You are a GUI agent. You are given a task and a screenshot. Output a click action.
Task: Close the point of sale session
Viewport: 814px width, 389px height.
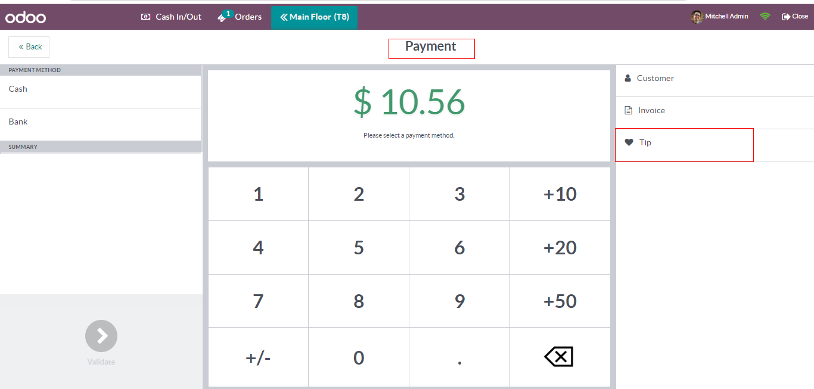[x=795, y=17]
